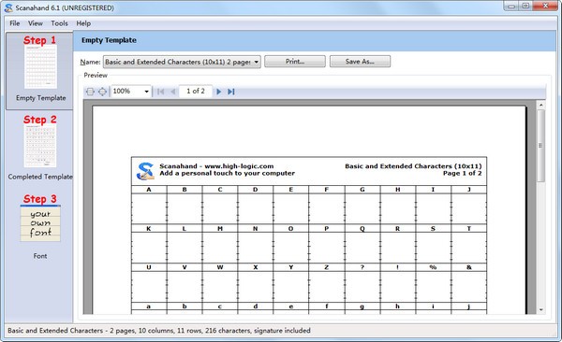Open the Help menu
The width and height of the screenshot is (562, 342).
click(83, 23)
